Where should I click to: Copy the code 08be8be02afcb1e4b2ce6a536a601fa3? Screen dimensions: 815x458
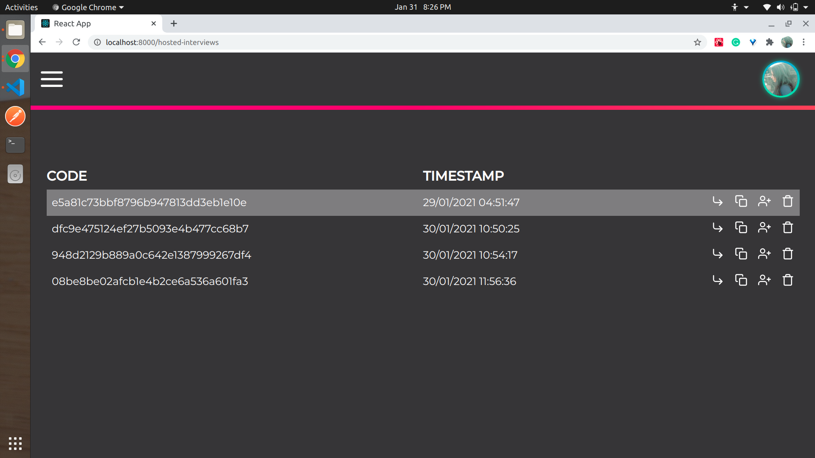[x=741, y=280]
